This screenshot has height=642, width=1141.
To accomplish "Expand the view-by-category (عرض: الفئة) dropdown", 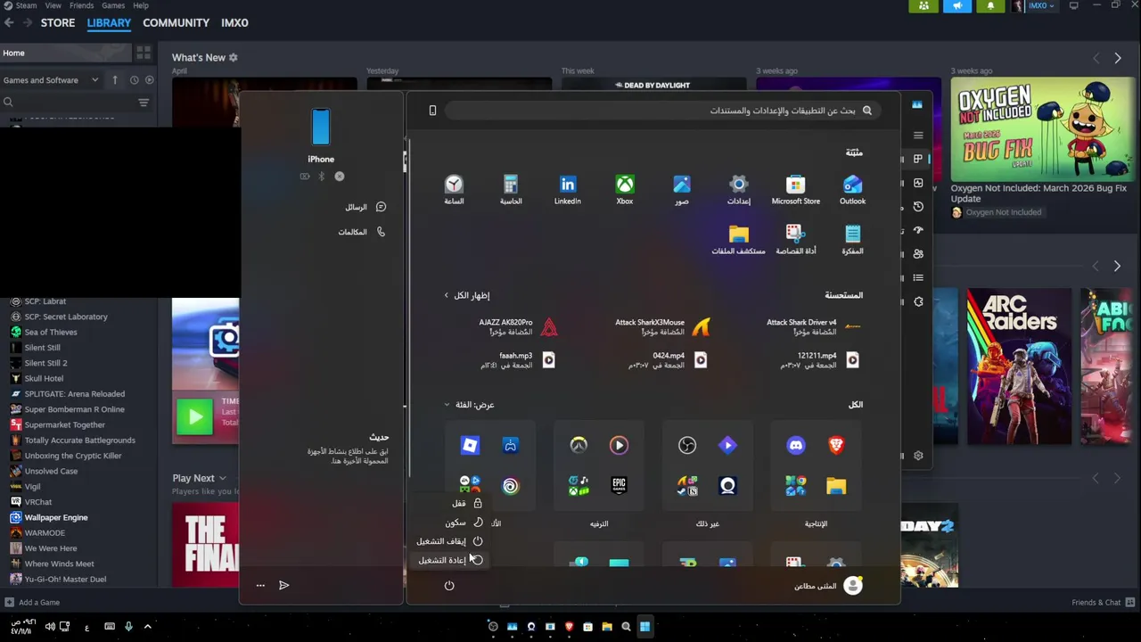I will pyautogui.click(x=470, y=405).
